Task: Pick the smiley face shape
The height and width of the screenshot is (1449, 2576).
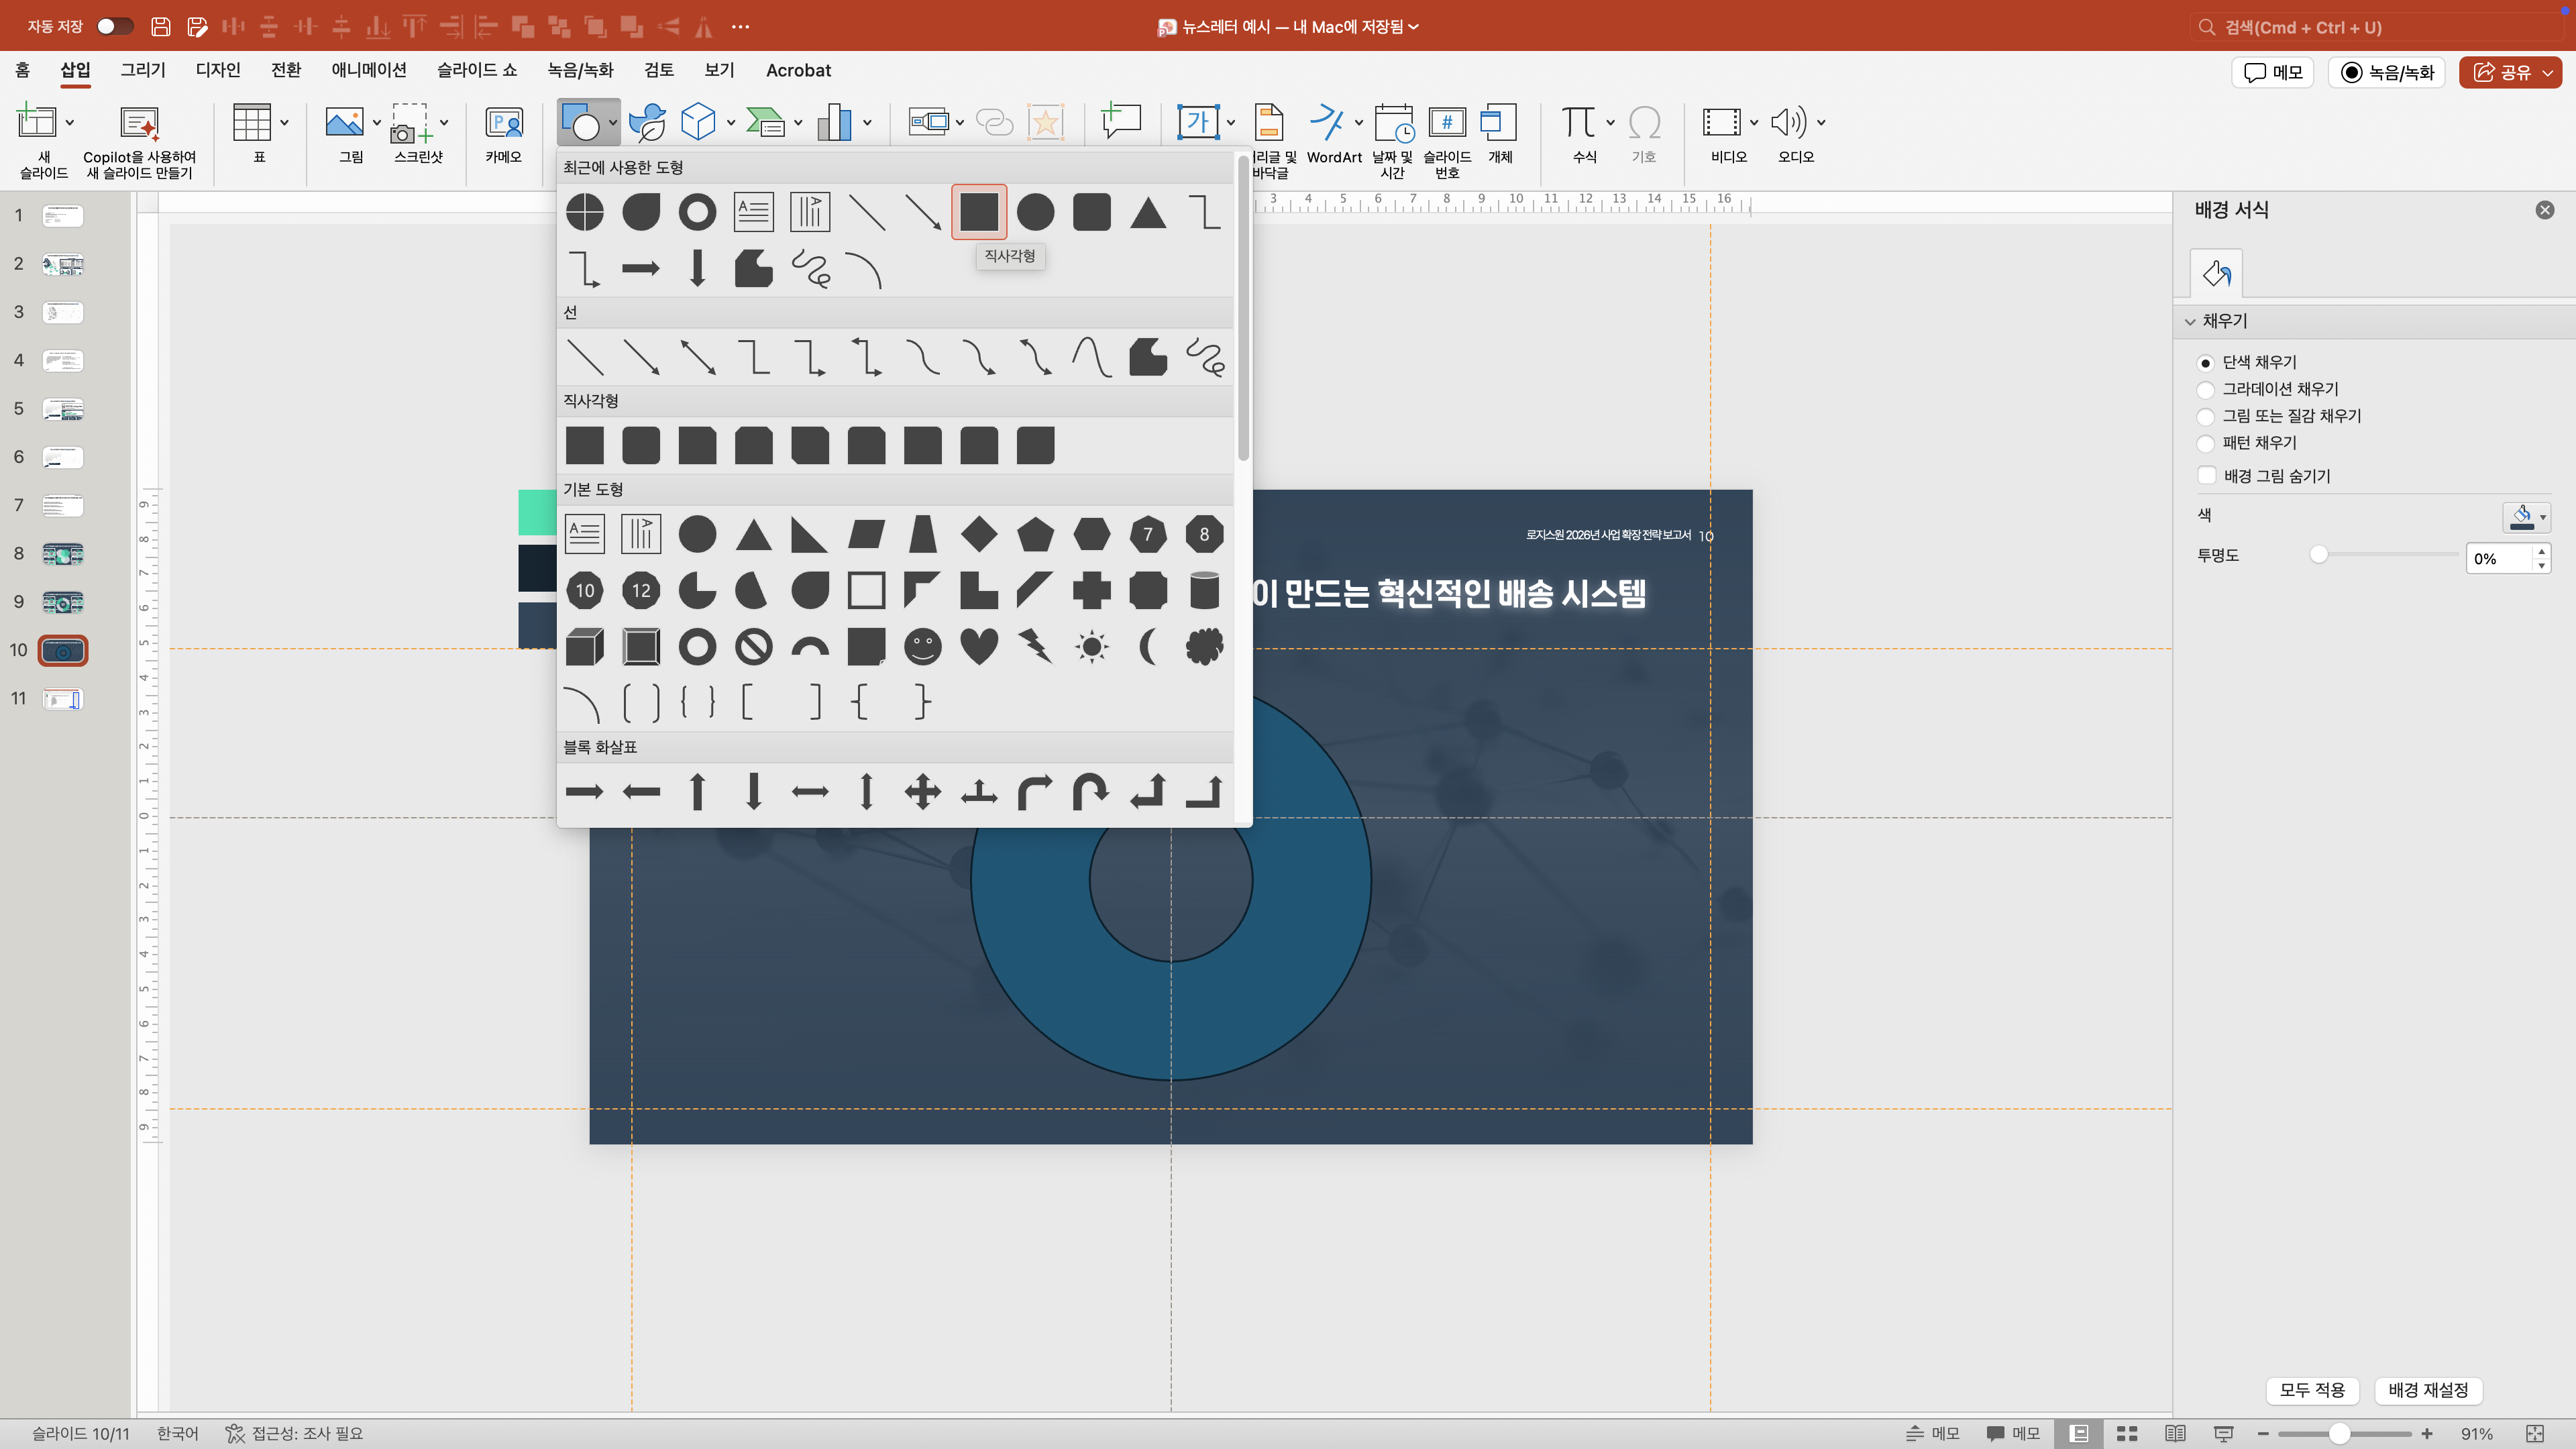Action: [x=922, y=646]
